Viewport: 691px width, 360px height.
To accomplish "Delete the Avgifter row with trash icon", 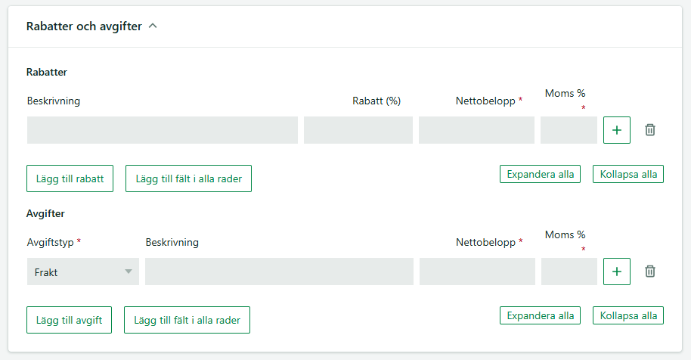I will [650, 272].
